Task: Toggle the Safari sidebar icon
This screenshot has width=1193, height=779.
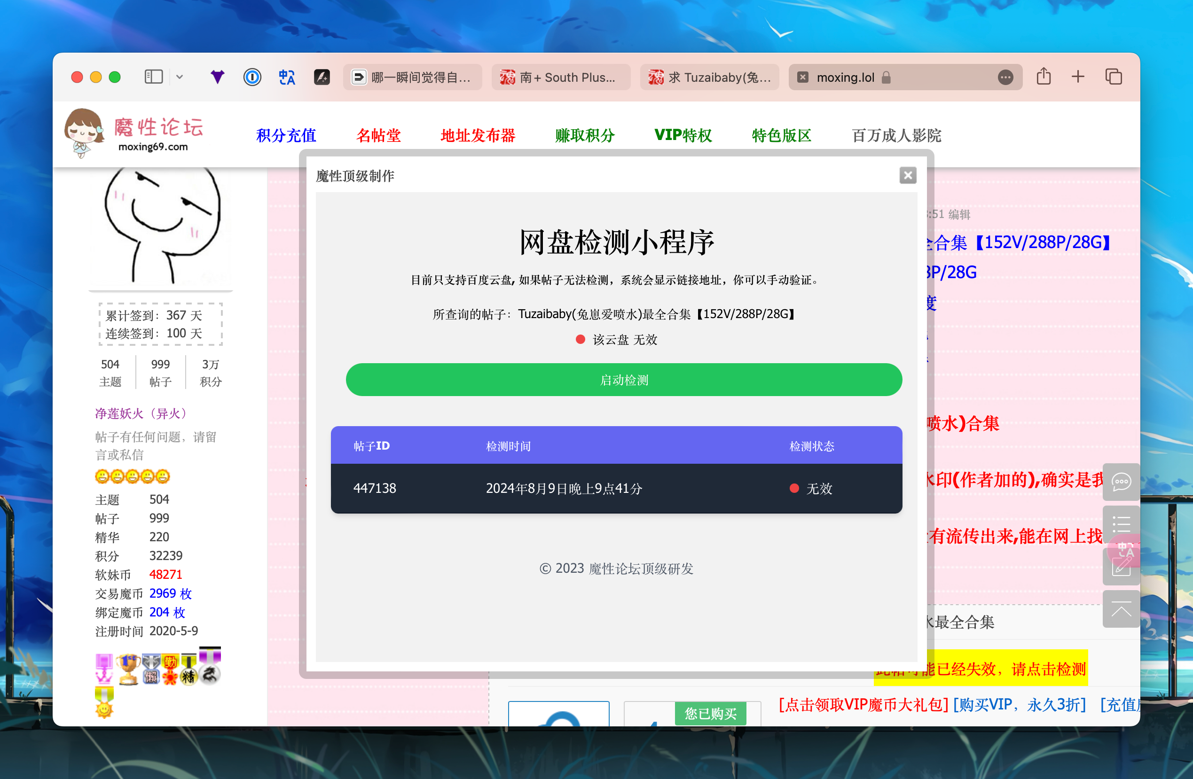Action: 153,77
